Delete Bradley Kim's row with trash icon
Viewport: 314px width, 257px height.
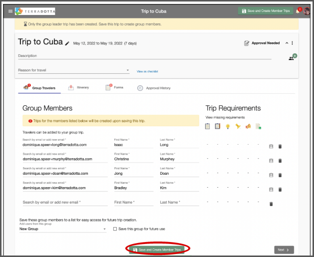tap(280, 190)
